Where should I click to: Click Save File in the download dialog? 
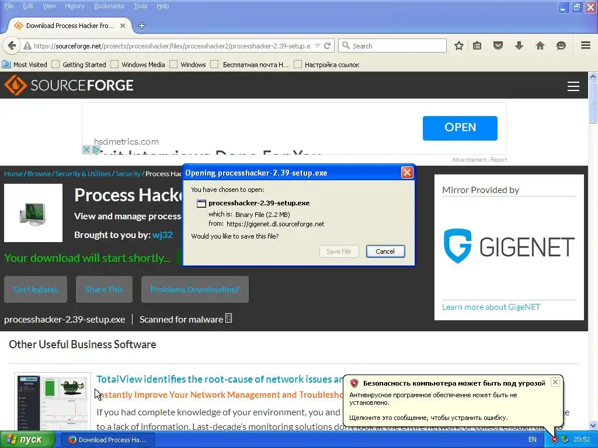click(339, 251)
